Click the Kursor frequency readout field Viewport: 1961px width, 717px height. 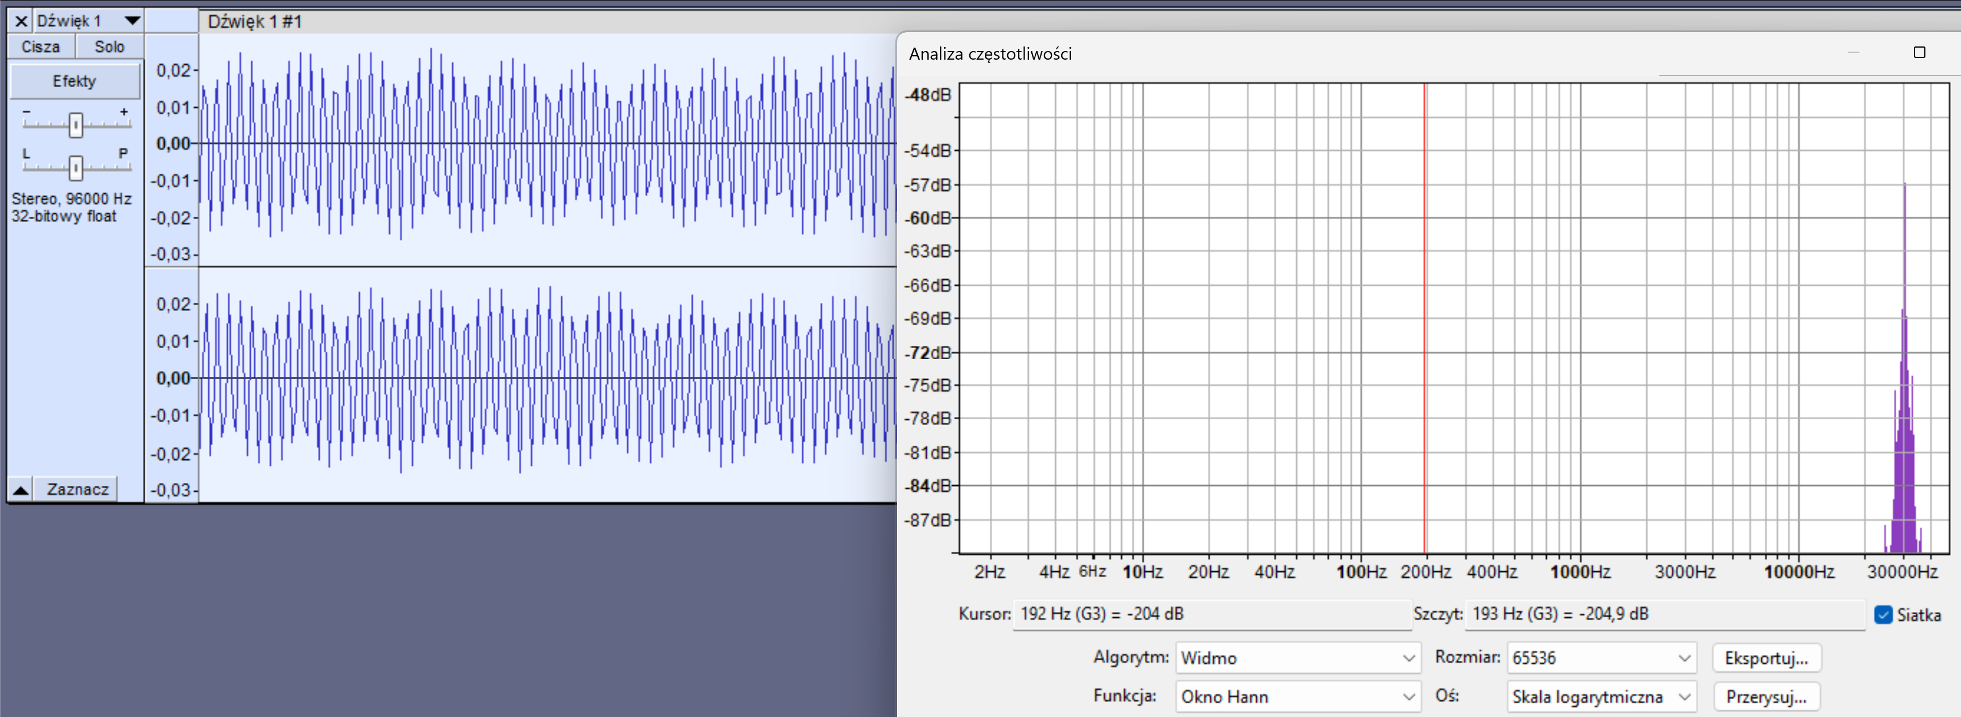coord(1211,614)
